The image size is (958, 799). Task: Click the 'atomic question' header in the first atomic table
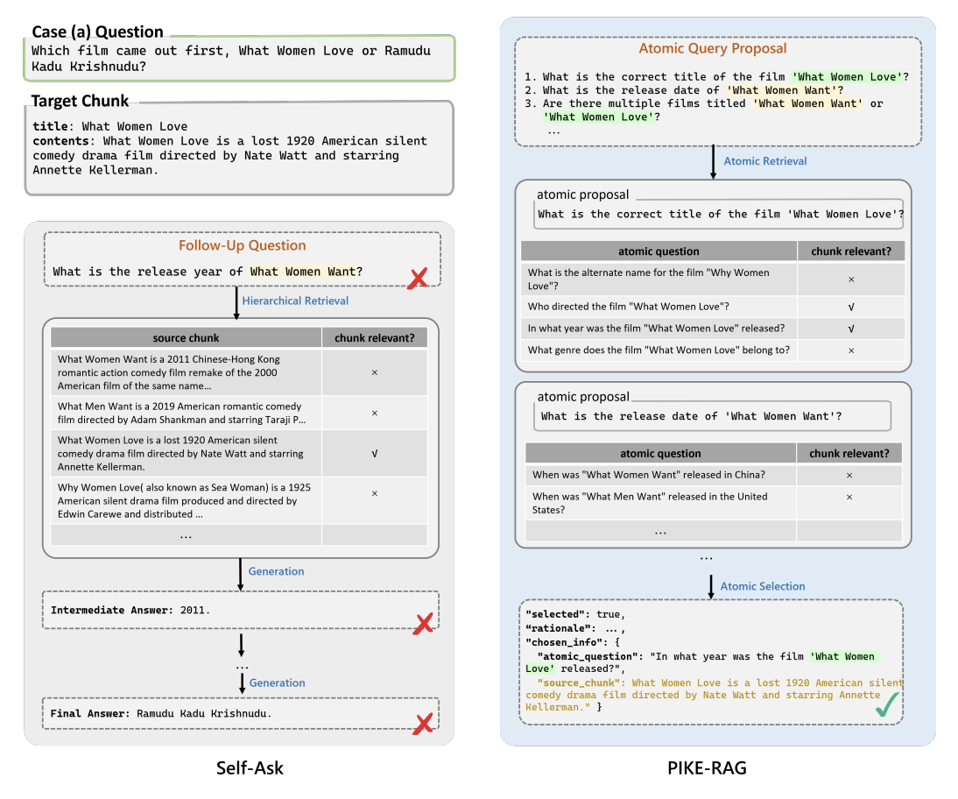659,251
